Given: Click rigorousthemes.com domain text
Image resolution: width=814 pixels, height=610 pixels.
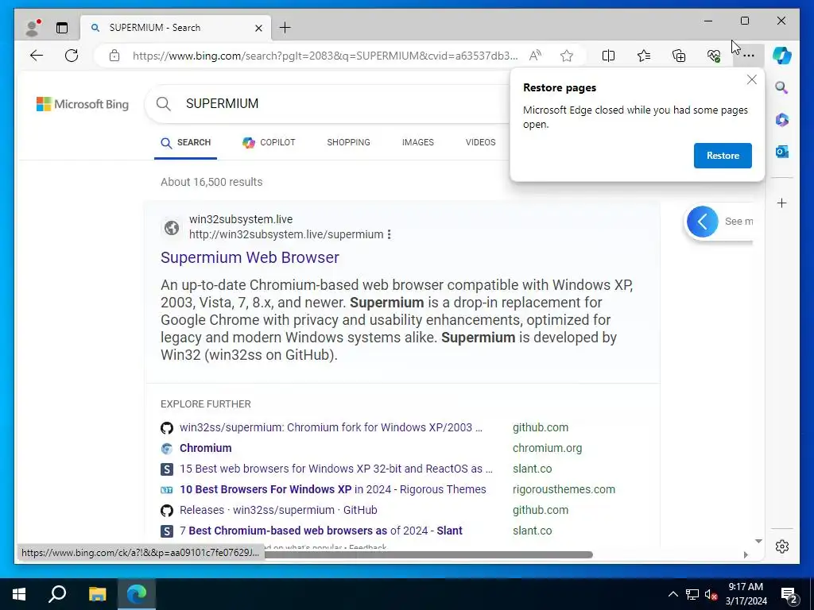Looking at the screenshot, I should tap(564, 489).
